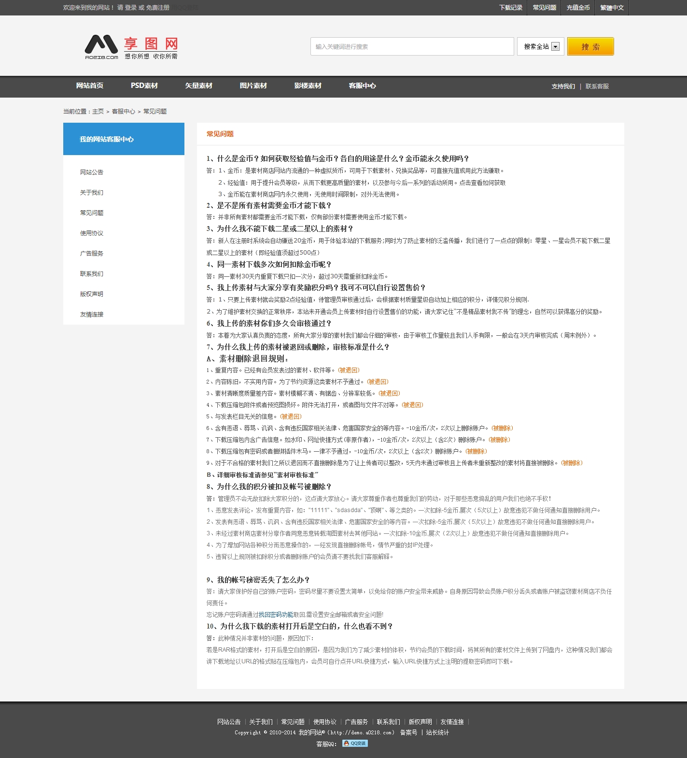Open PSD素材 in the navigation bar
This screenshot has width=687, height=758.
pos(144,86)
